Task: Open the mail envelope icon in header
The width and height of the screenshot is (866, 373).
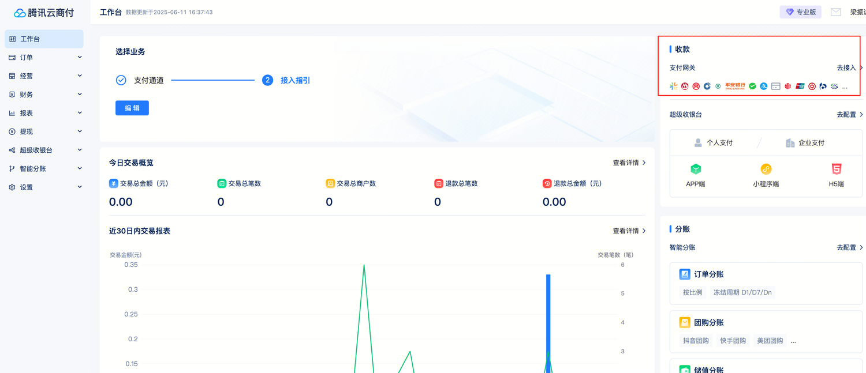Action: coord(835,12)
